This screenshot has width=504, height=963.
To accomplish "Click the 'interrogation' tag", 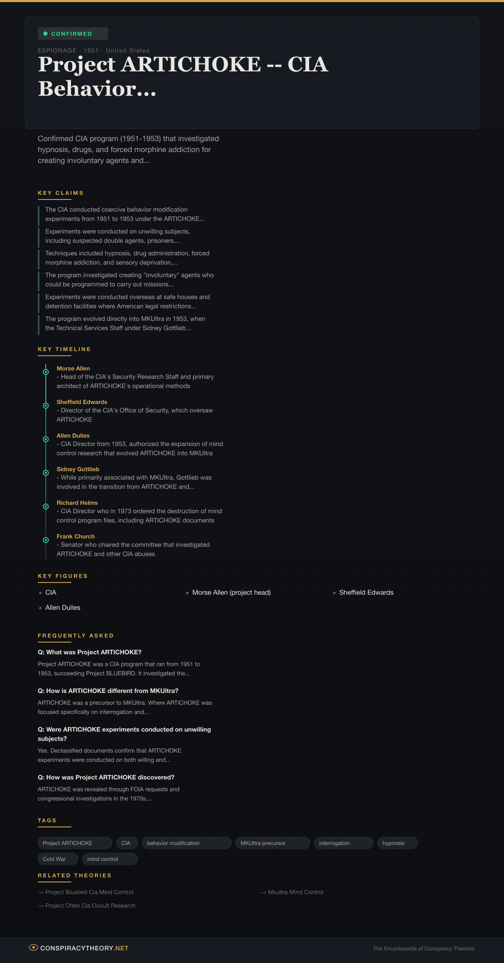I will (x=343, y=843).
